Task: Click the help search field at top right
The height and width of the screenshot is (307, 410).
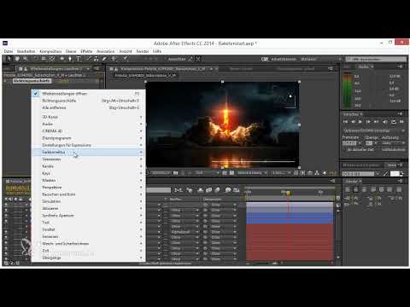Action: click(x=376, y=59)
